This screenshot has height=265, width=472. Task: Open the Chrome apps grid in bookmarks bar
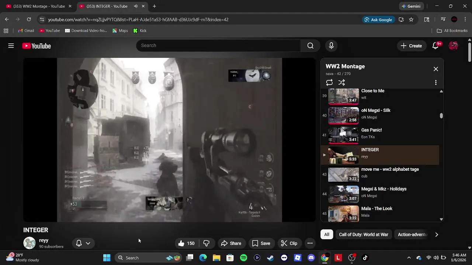coord(6,31)
